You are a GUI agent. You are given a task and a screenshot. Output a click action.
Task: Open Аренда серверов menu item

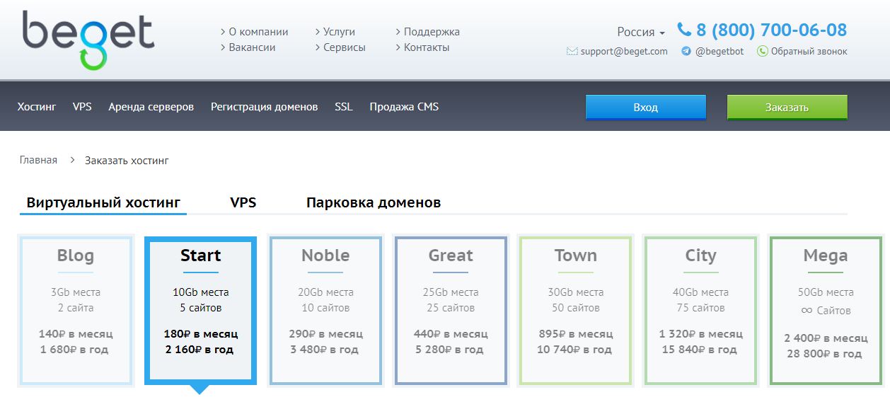151,107
